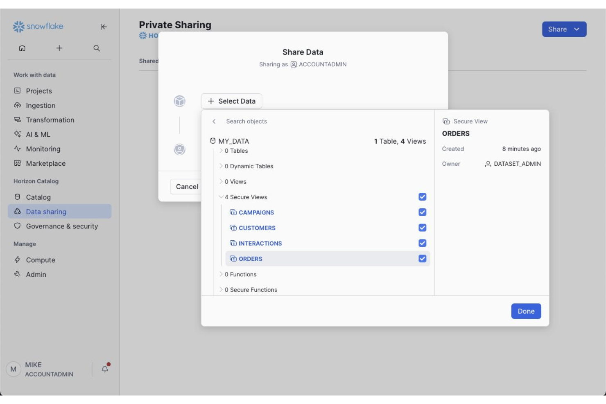
Task: Click the Snowflake logo
Action: pos(38,27)
